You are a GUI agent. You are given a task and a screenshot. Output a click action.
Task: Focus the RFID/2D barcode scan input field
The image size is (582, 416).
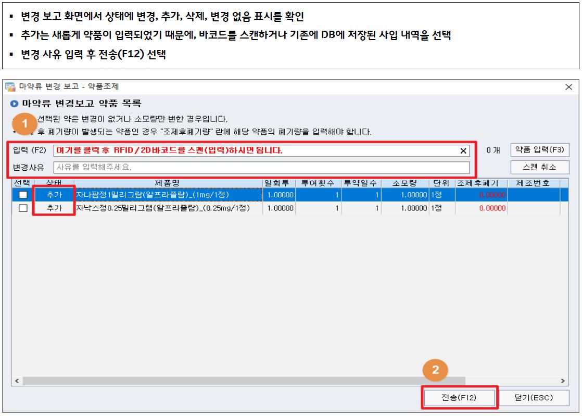[255, 151]
